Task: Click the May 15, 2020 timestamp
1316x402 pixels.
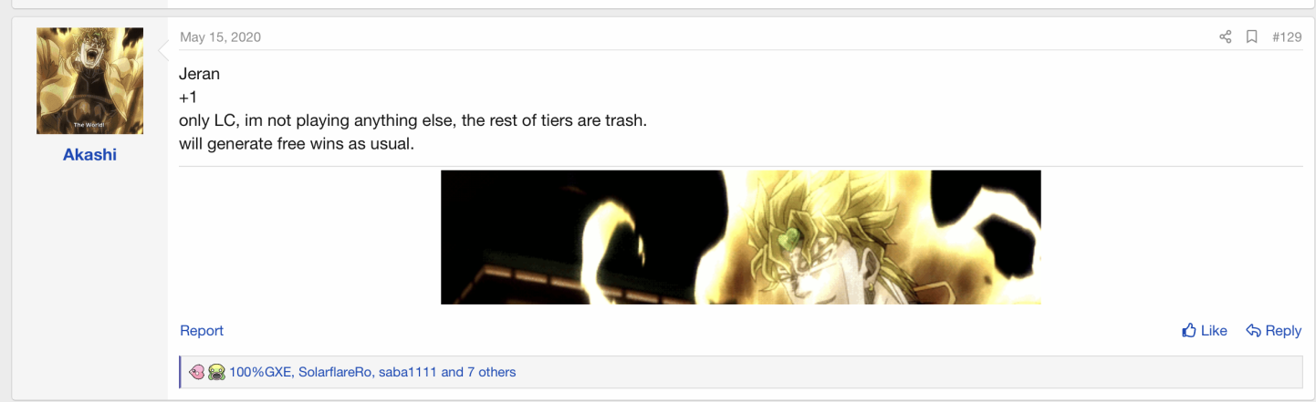Action: click(x=220, y=37)
